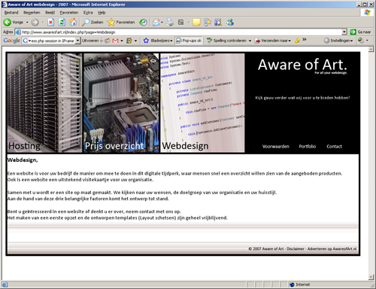Viewport: 376px width, 289px height.
Task: Click the Internet zone status indicator
Action: (x=300, y=284)
